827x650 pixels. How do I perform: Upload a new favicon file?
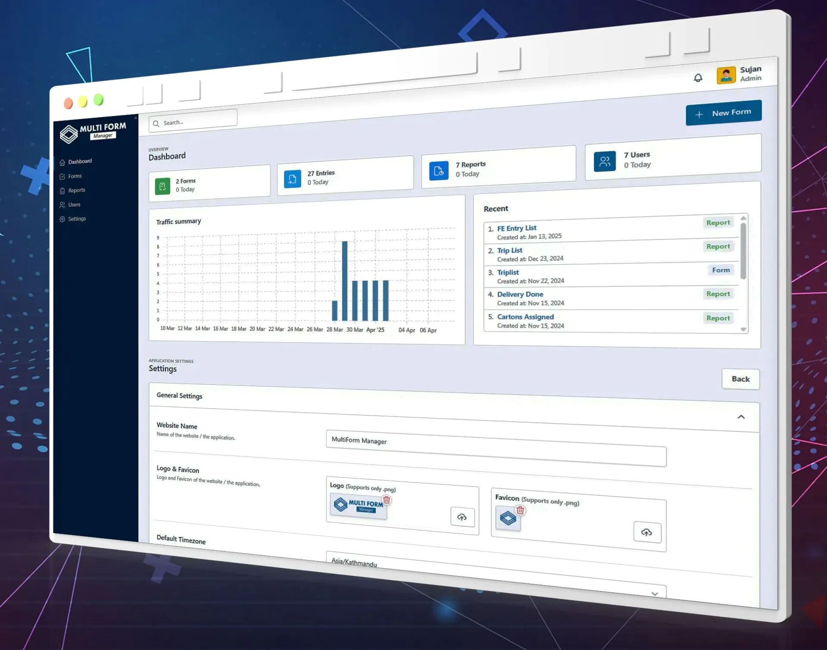(647, 532)
